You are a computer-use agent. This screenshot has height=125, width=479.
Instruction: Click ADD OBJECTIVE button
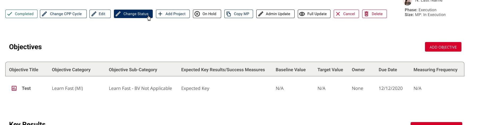(x=443, y=47)
